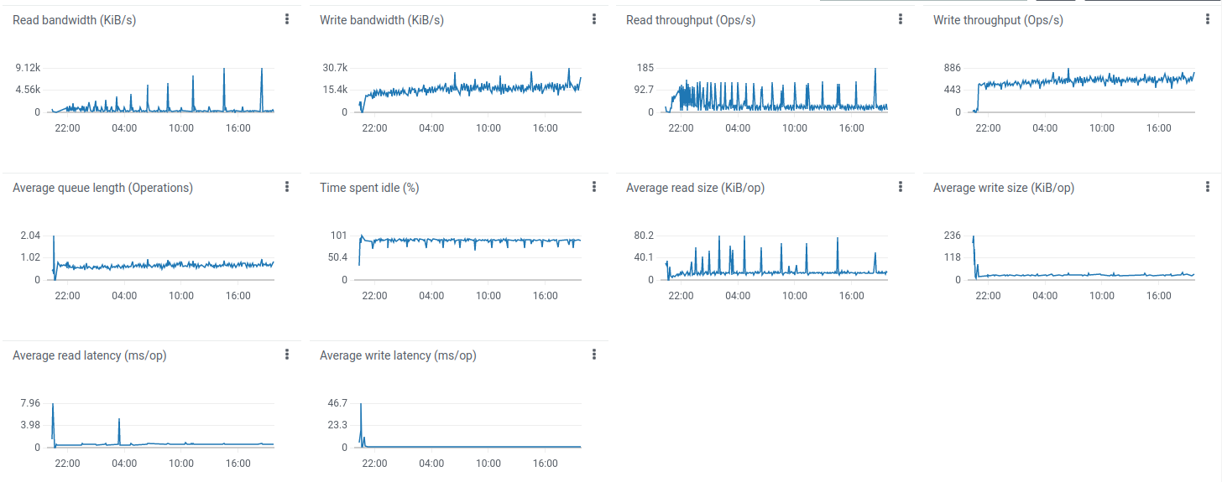Open the Average write size options menu
1222x482 pixels.
[x=1208, y=187]
